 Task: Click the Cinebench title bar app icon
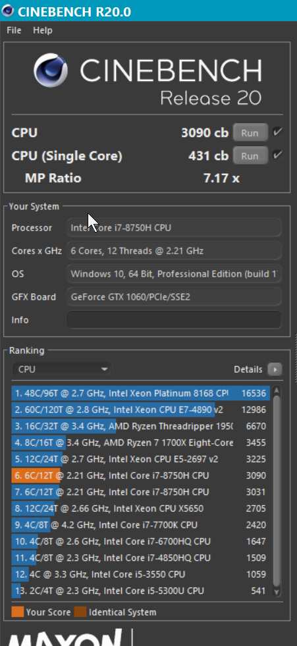(x=7, y=11)
